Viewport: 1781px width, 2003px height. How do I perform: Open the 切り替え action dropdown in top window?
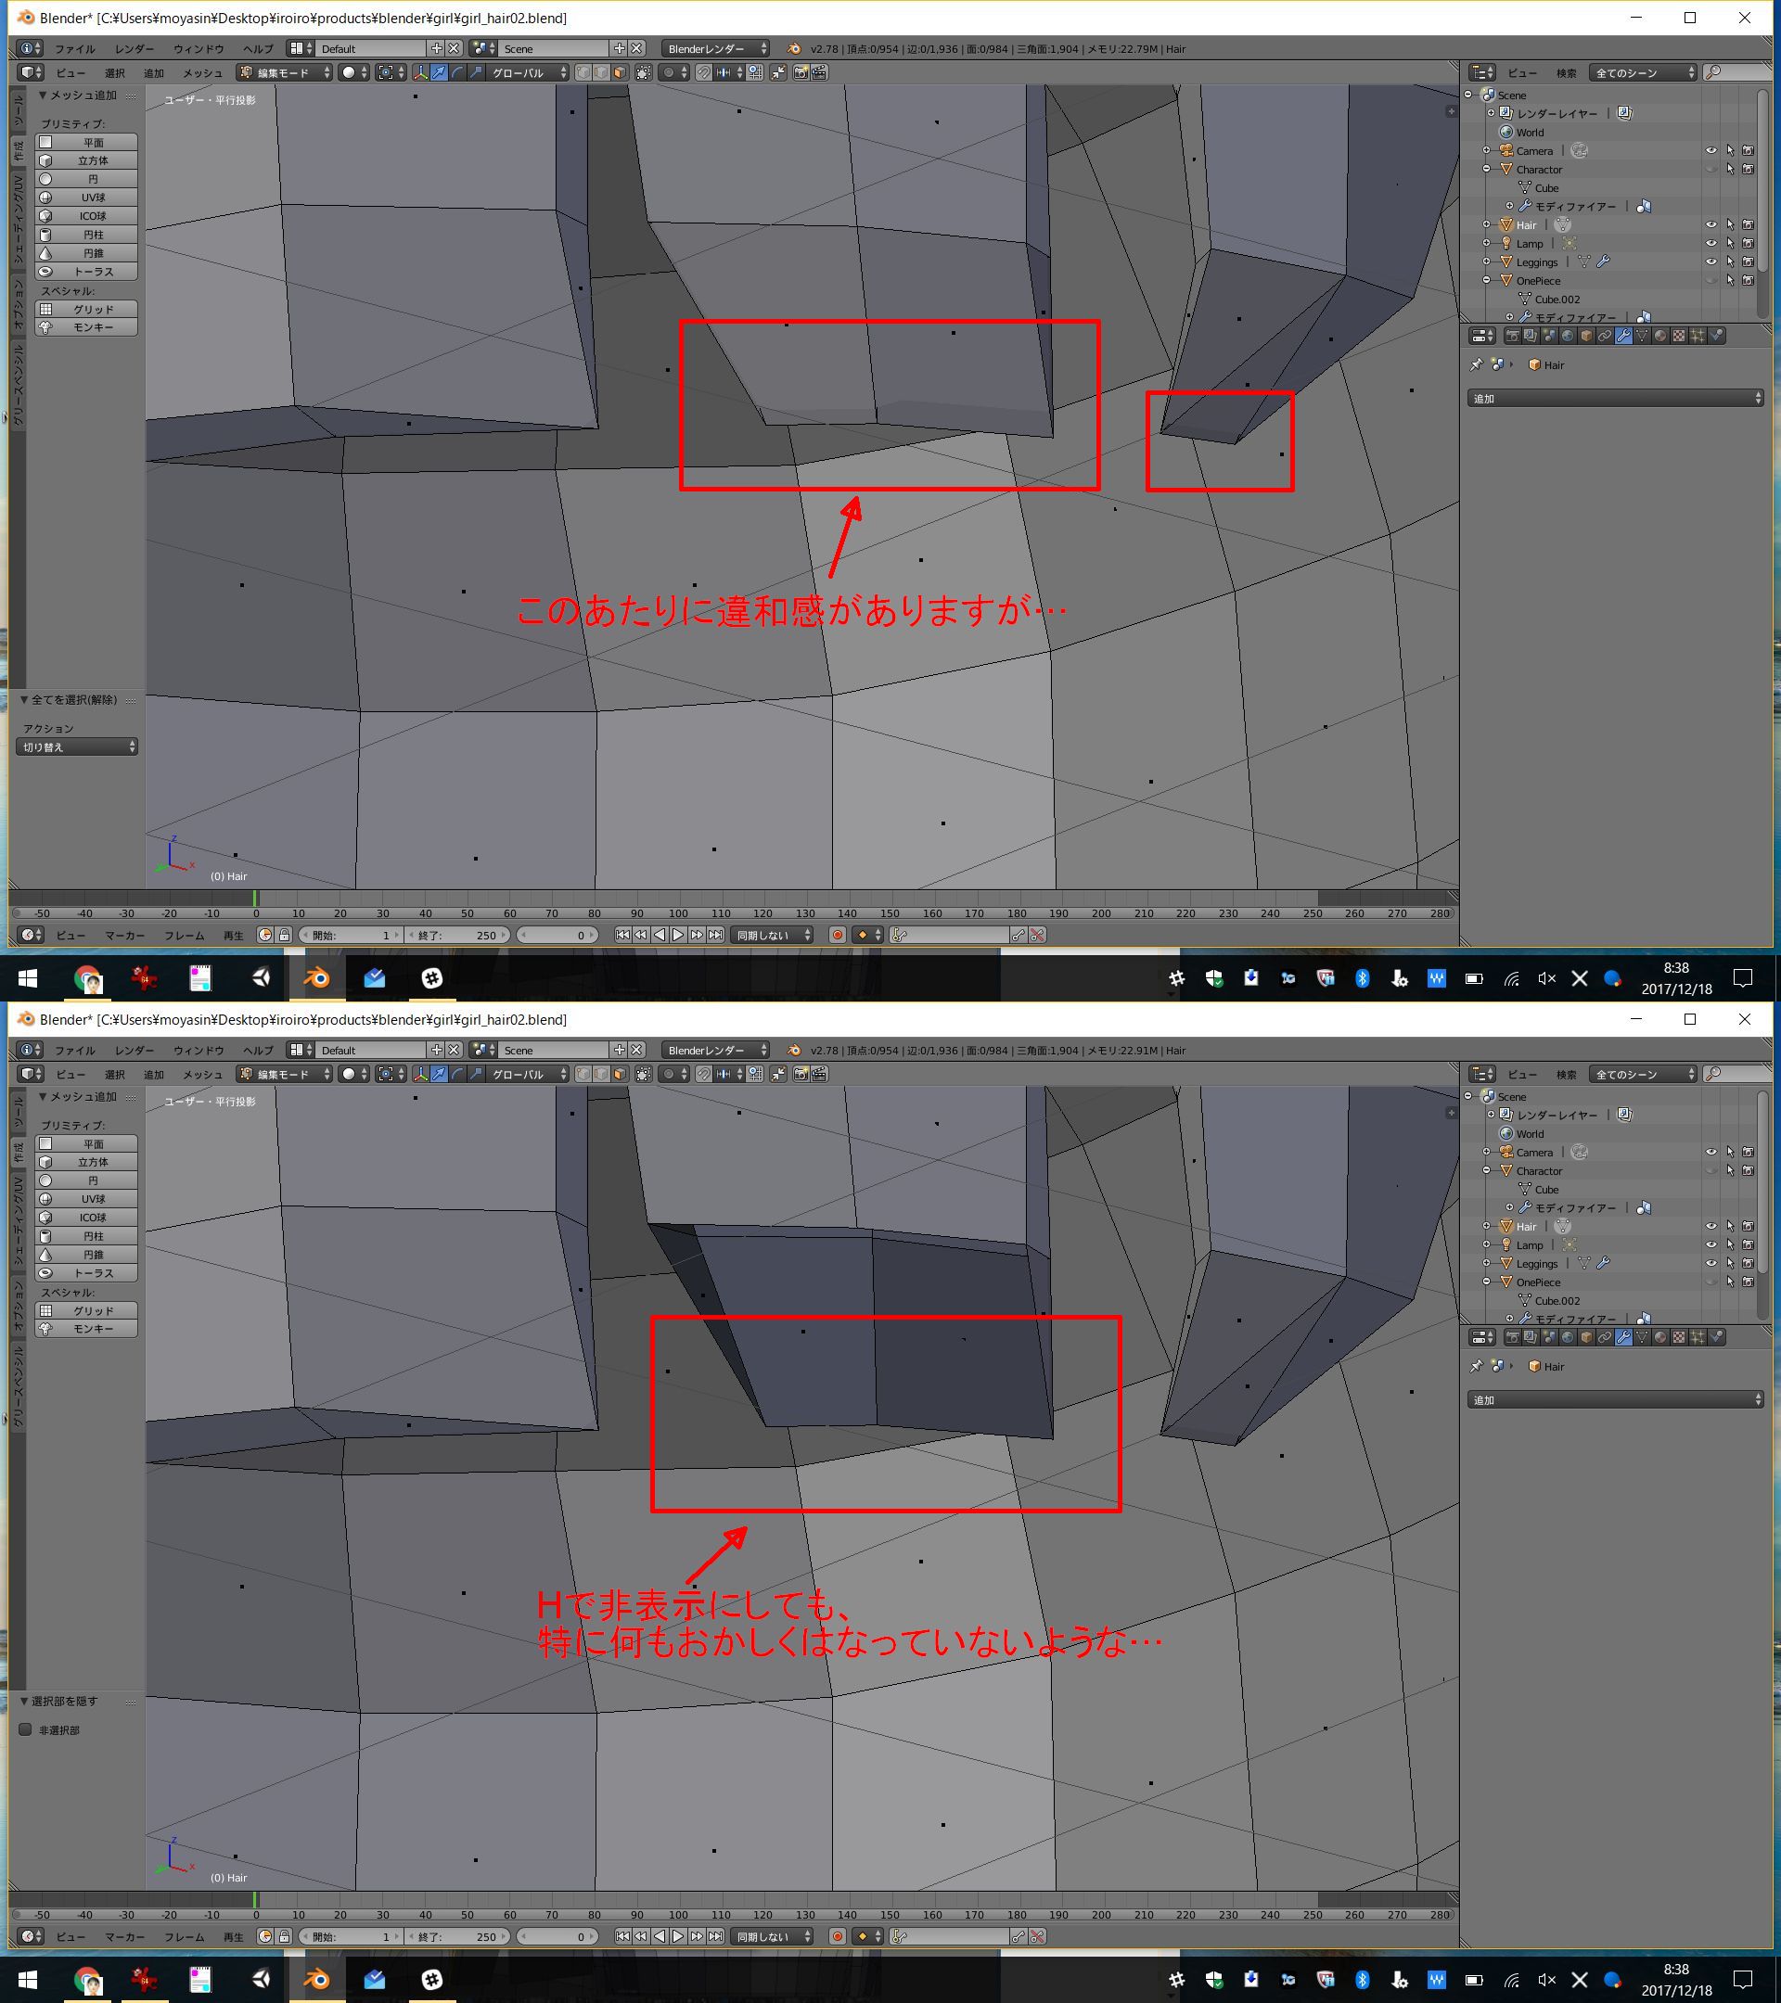(77, 746)
